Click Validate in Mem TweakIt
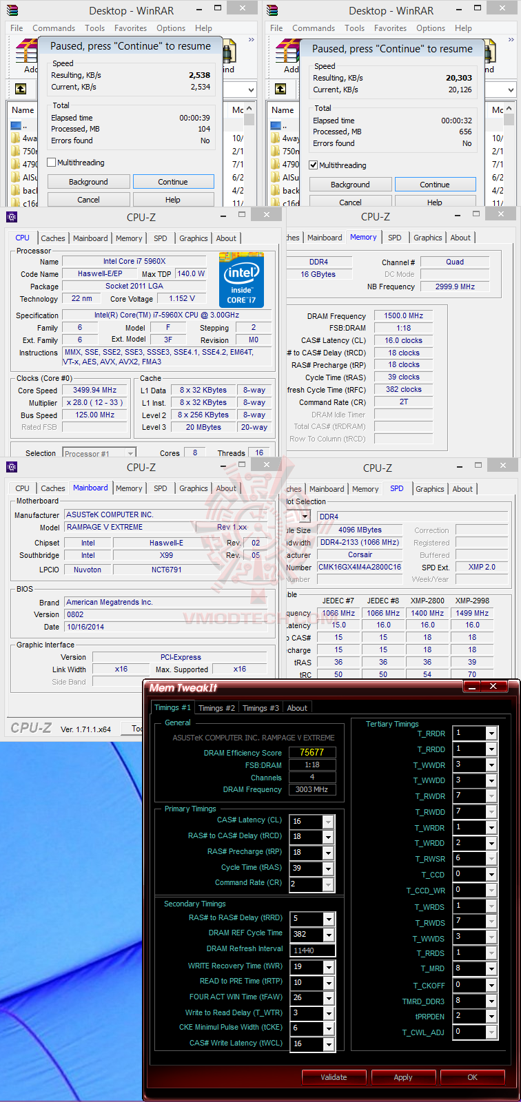This screenshot has width=521, height=1102. point(334,1077)
